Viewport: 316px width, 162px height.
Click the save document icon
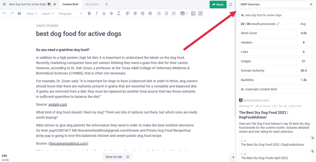pos(19,14)
